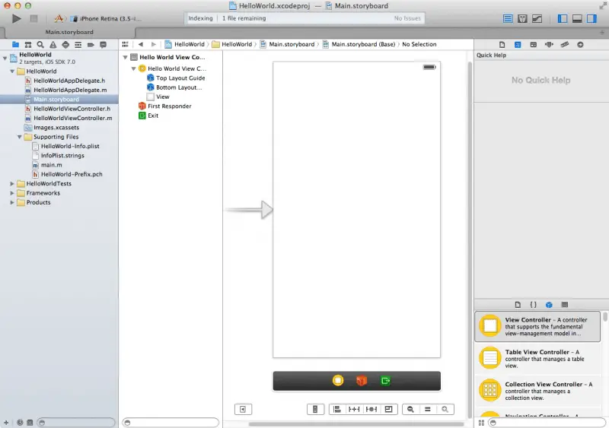This screenshot has width=609, height=428.
Task: Toggle the navigator pane visibility button
Action: coord(563,18)
